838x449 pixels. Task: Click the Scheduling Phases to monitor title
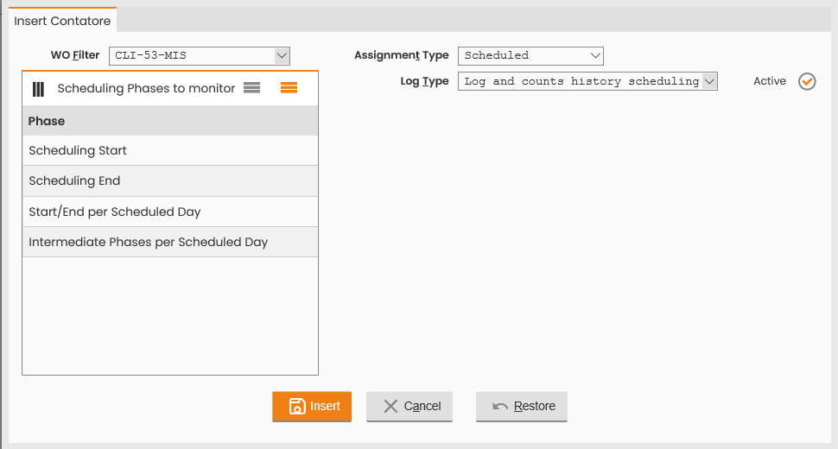pyautogui.click(x=147, y=88)
